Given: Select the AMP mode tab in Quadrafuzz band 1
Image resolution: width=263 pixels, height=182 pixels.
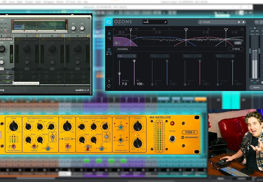Looking at the screenshot, I should point(6,39).
